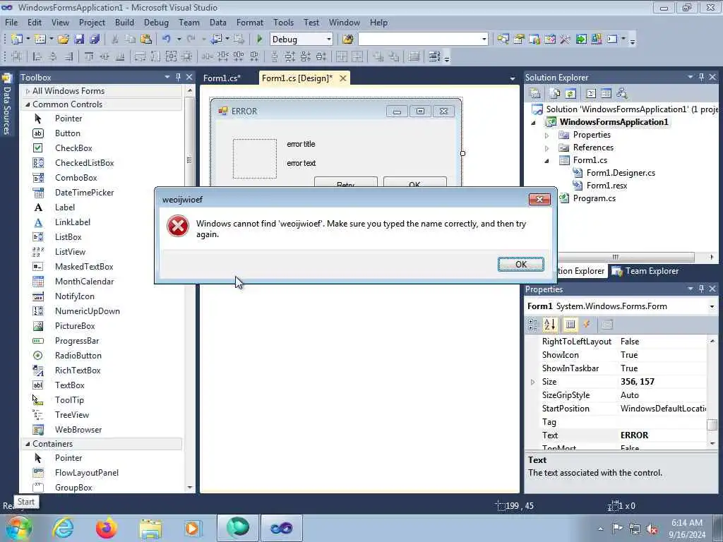Click the ERROR value of Text property
Image resolution: width=723 pixels, height=542 pixels.
click(x=635, y=435)
